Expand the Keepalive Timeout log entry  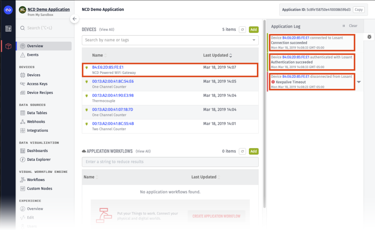coord(358,82)
